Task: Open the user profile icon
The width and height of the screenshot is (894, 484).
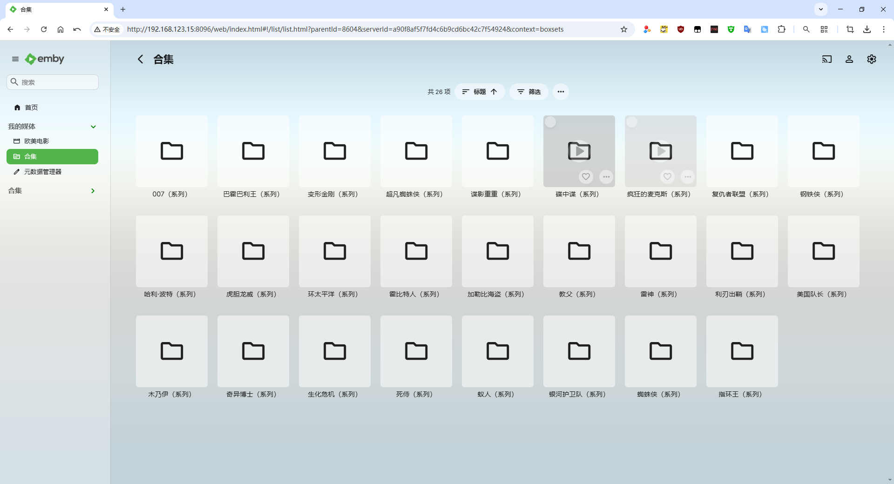Action: pos(849,59)
